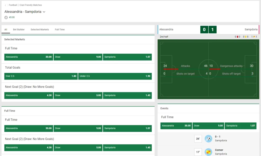This screenshot has width=261, height=156.
Task: Click the yellow card stat icon
Action: tap(246, 37)
